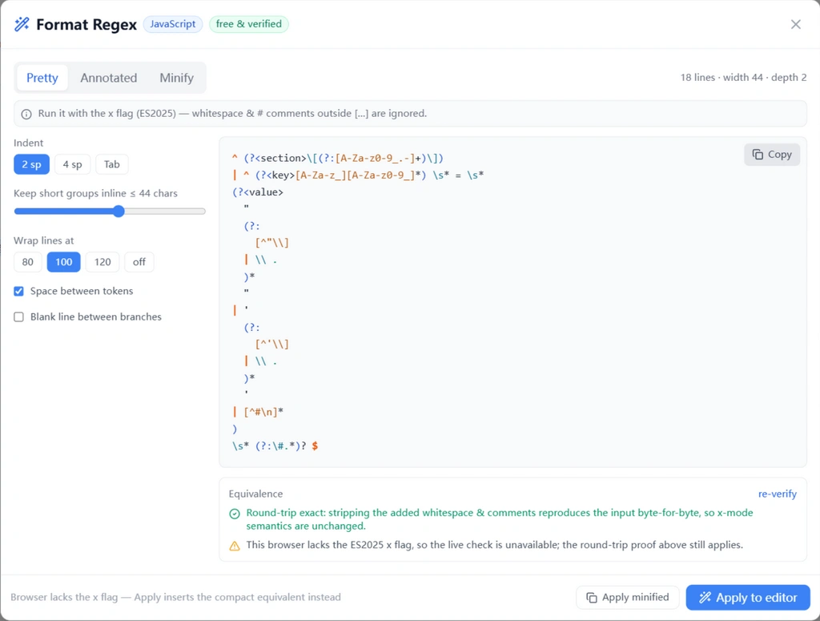Click the Format Regex magic wand icon
This screenshot has height=621, width=820.
point(22,24)
